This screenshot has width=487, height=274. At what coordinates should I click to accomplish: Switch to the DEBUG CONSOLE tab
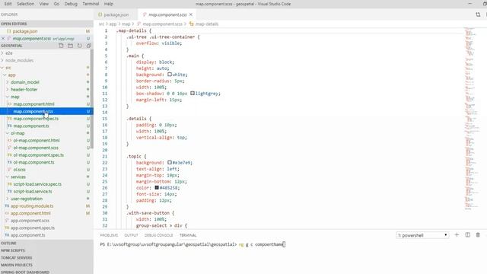pyautogui.click(x=158, y=235)
